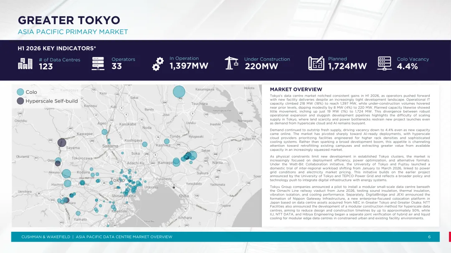The height and width of the screenshot is (253, 451).
Task: Click the 'MARKET OVERVIEW' heading
Action: 296,89
